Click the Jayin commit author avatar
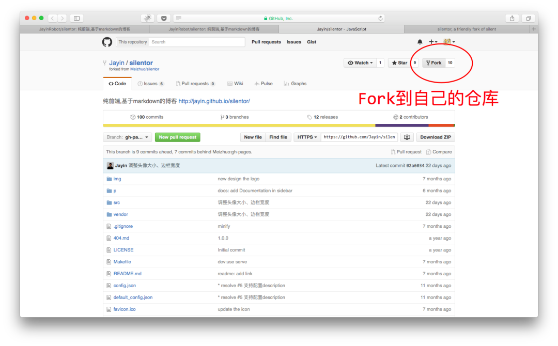The width and height of the screenshot is (558, 346). [110, 166]
